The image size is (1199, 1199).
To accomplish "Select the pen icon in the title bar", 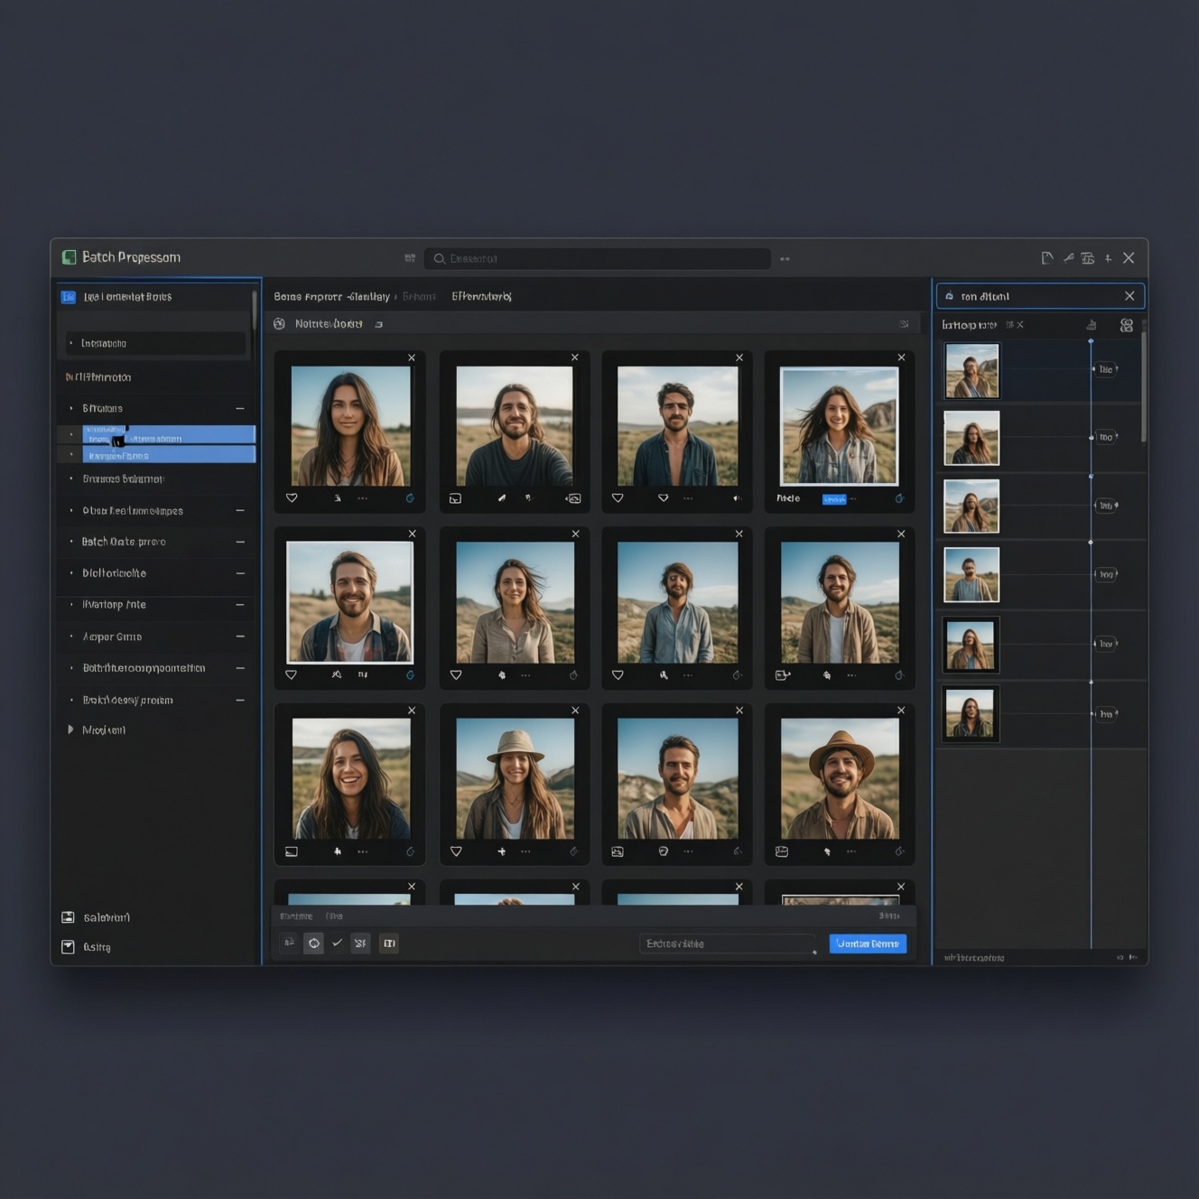I will point(1068,257).
